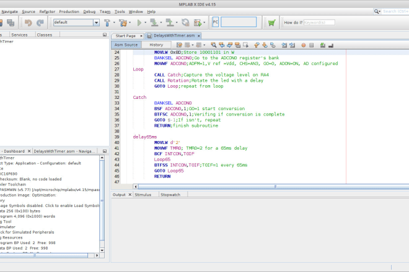Click Read Device Memory upload icon
The height and width of the screenshot is (272, 409).
coord(170,23)
